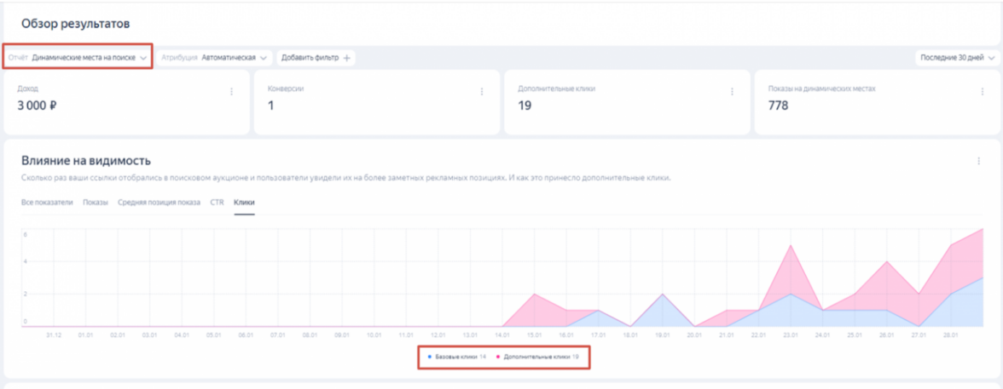Viewport: 1003px width, 389px height.
Task: Switch to the Все показатели tab
Action: click(x=47, y=203)
